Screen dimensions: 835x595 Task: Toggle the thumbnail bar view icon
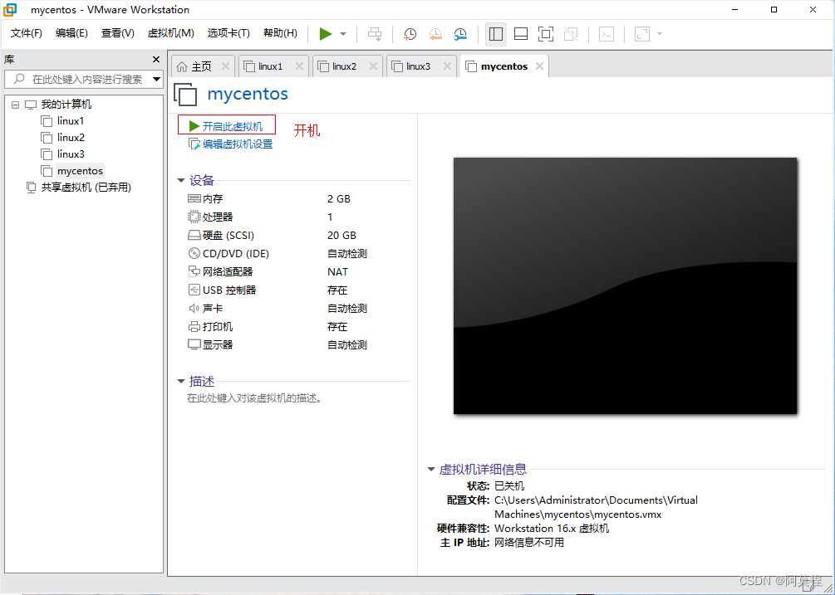[521, 34]
